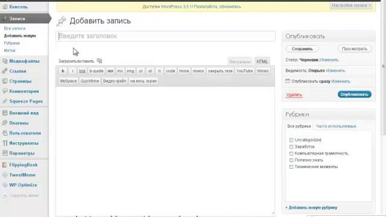Click the del quicktag button

pos(110,71)
